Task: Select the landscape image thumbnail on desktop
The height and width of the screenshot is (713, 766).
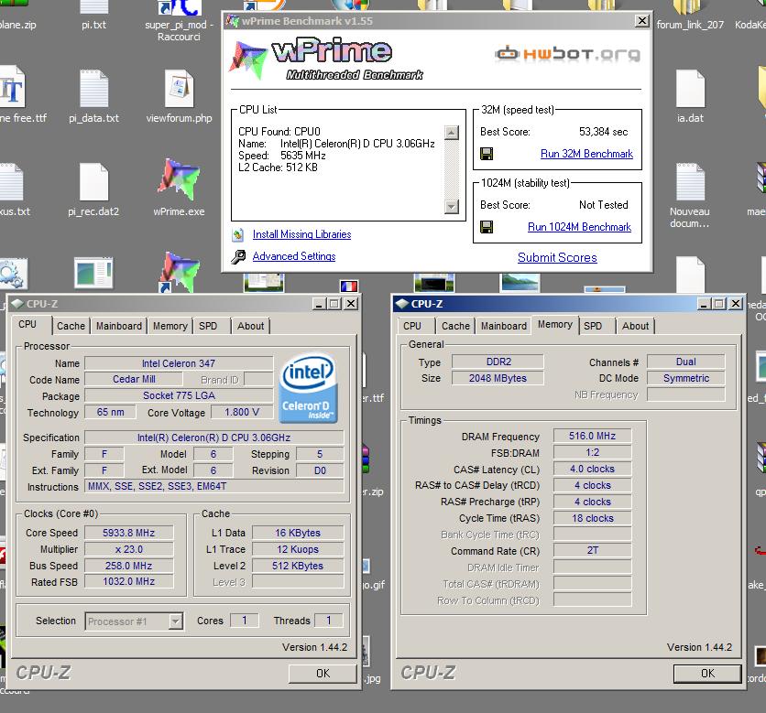Action: coord(520,282)
